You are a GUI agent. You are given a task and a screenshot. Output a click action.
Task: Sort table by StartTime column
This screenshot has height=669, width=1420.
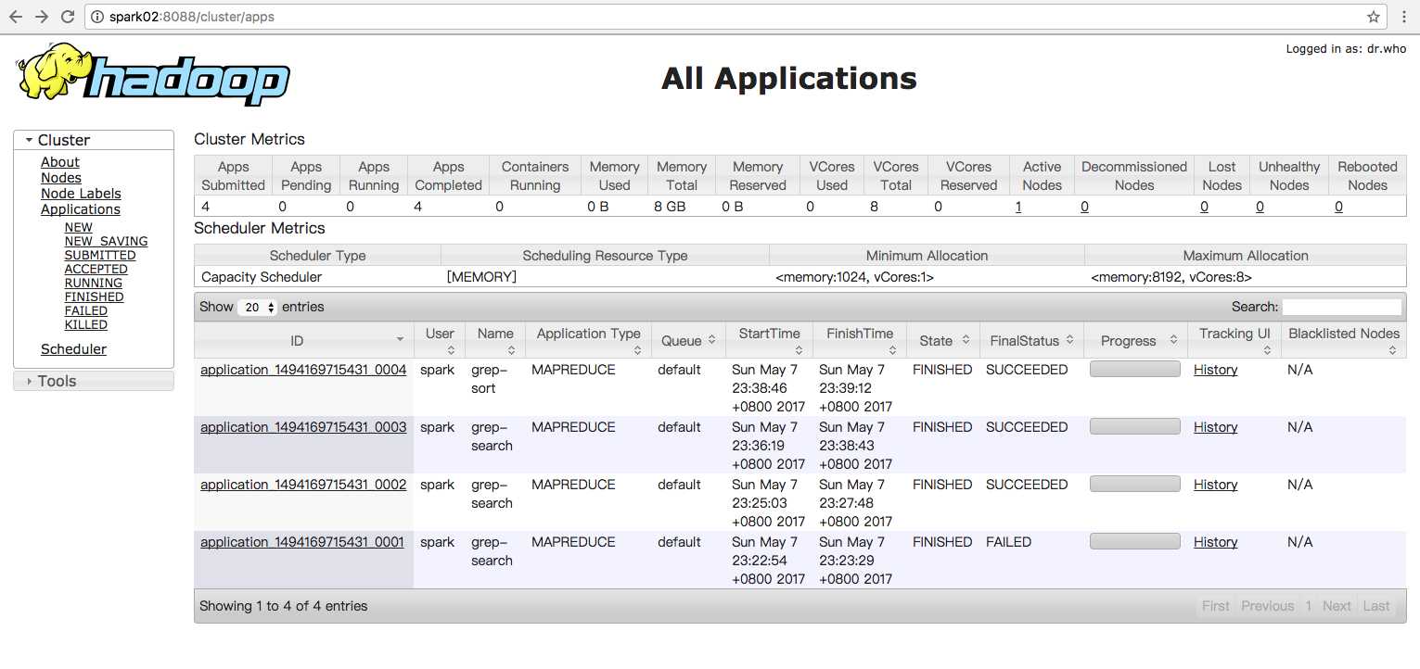(x=770, y=340)
